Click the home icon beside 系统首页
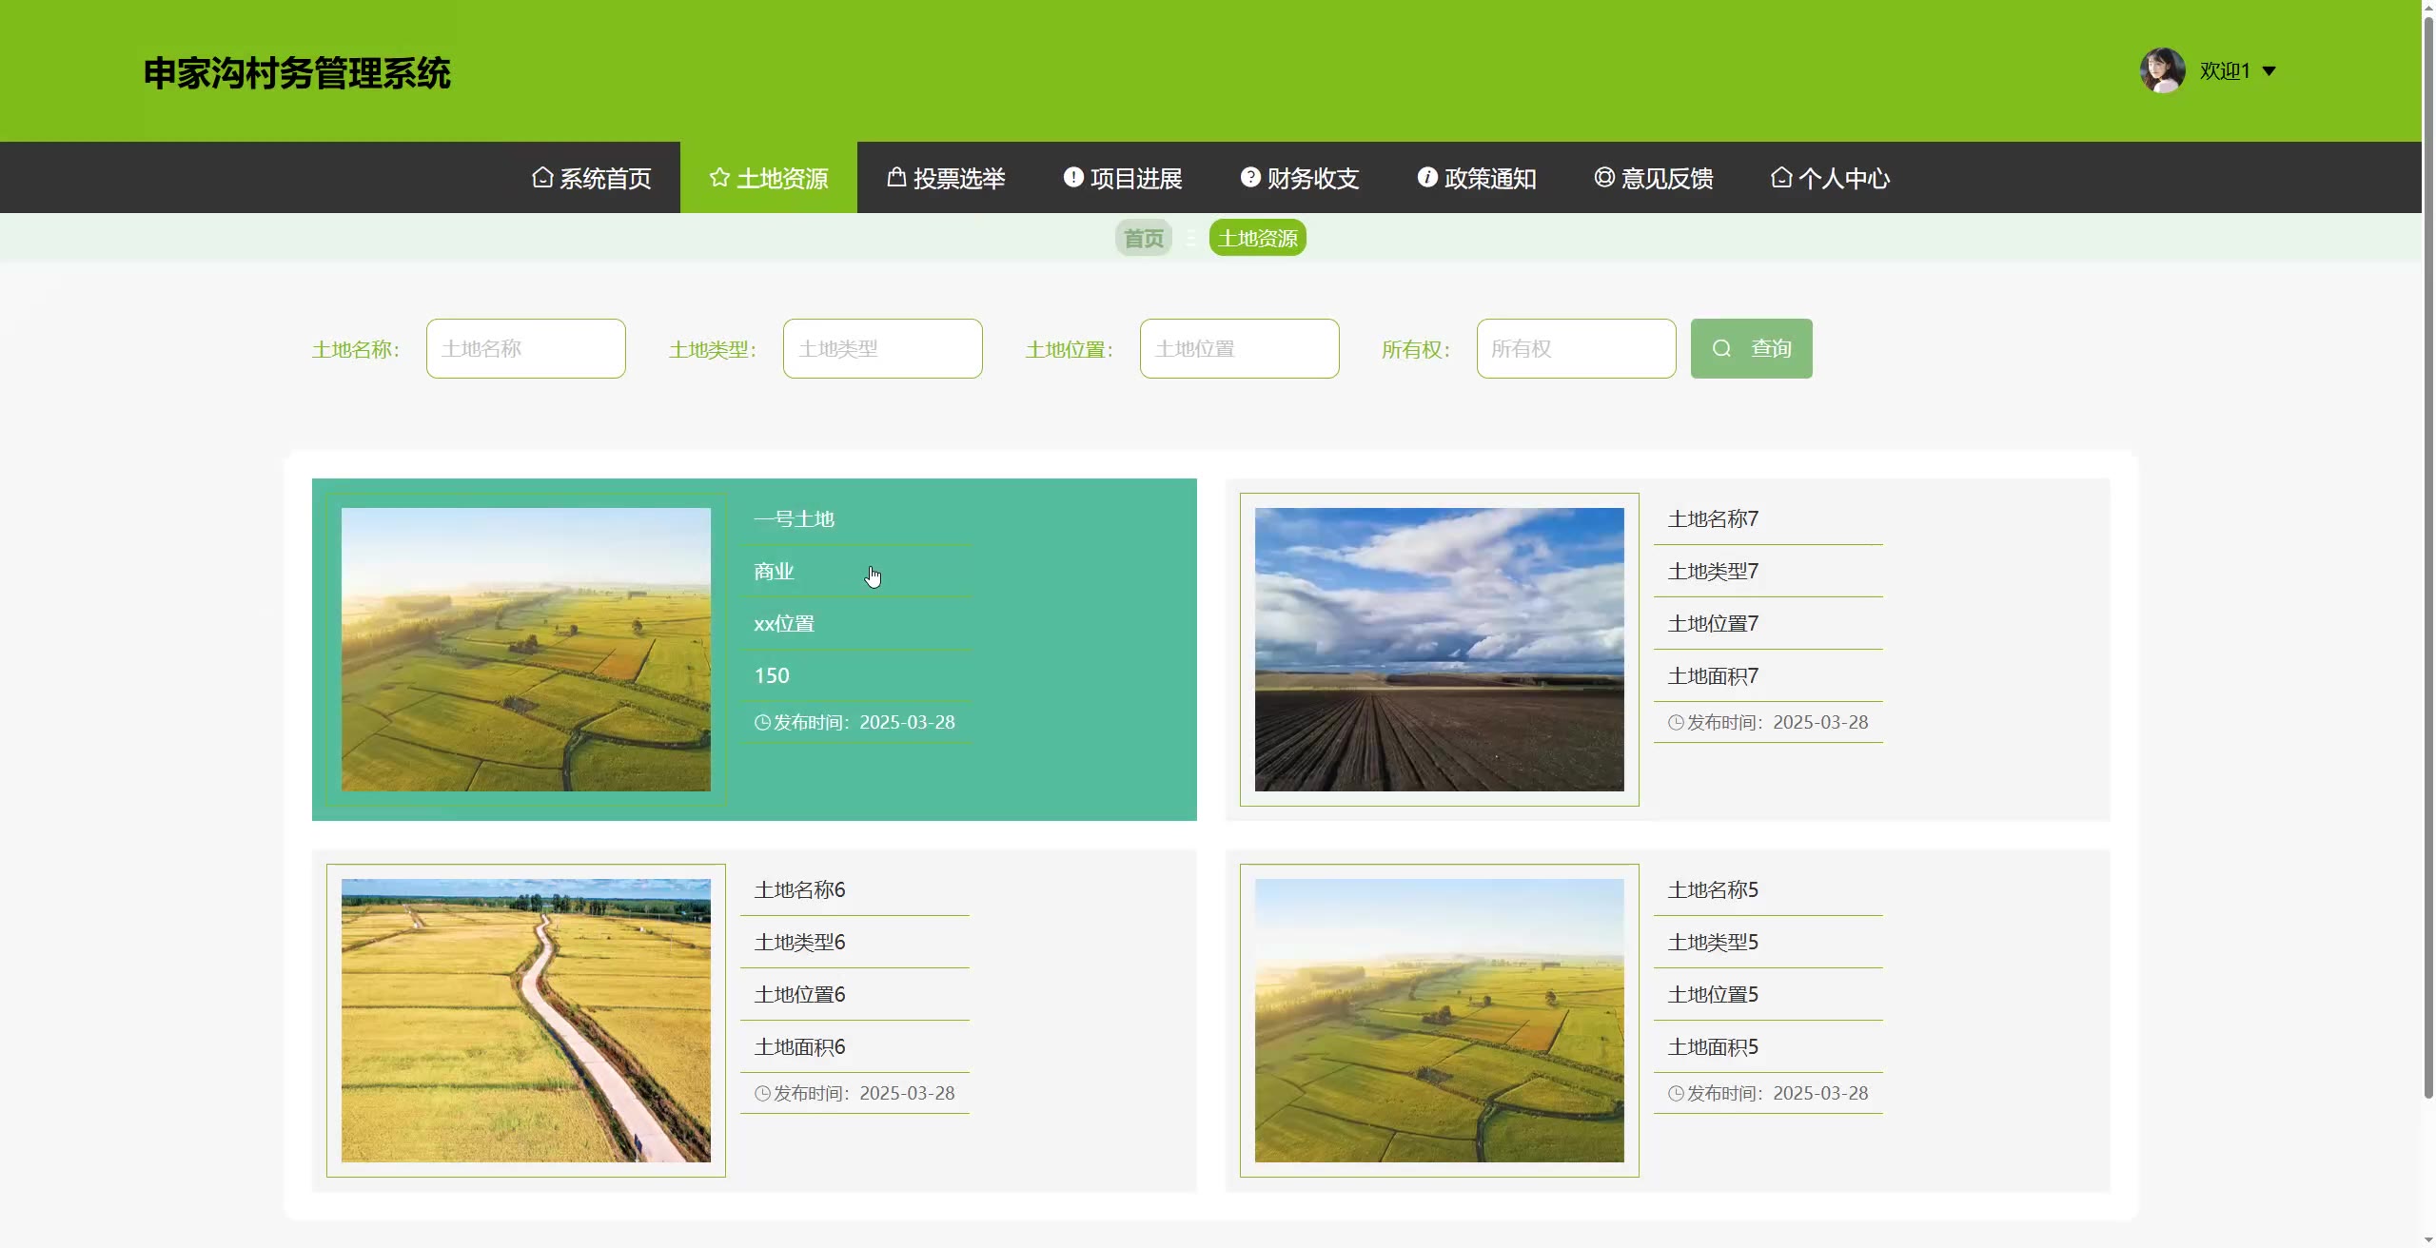 542,178
